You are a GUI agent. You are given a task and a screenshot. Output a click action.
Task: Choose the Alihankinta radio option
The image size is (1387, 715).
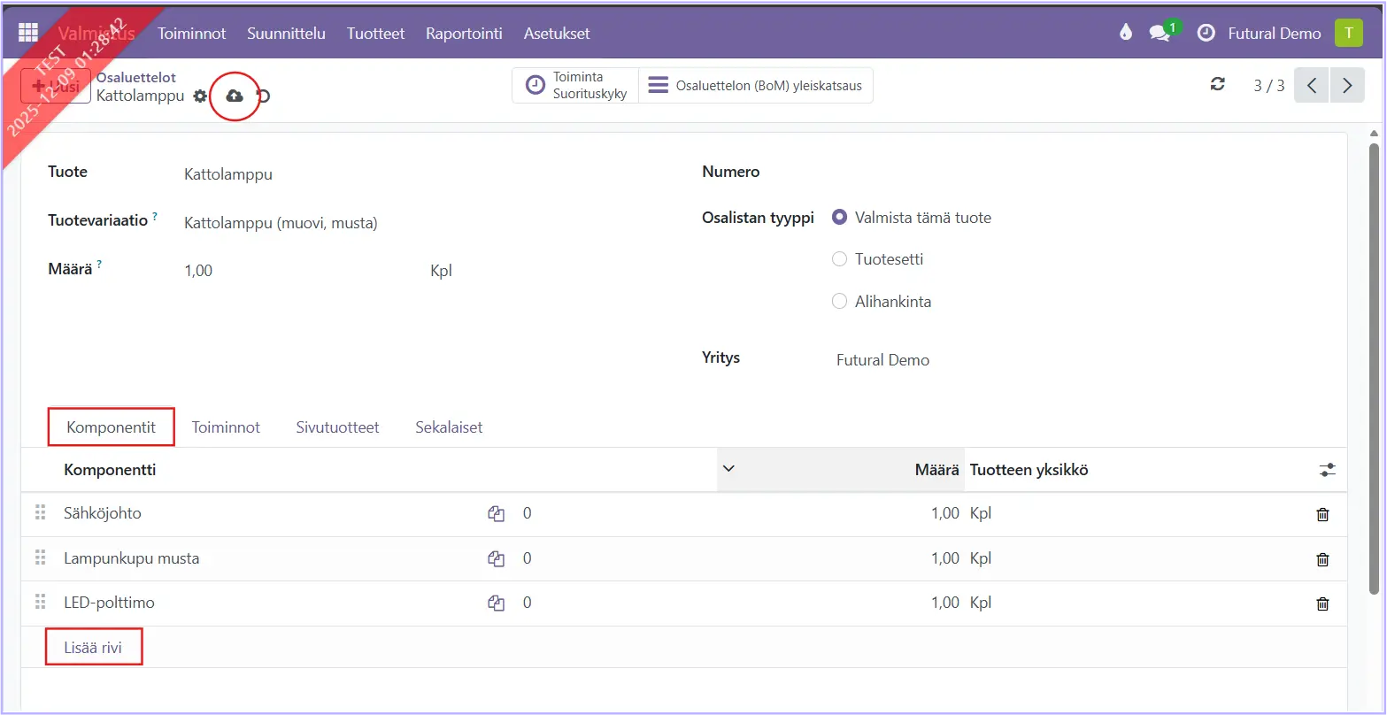[x=840, y=302]
